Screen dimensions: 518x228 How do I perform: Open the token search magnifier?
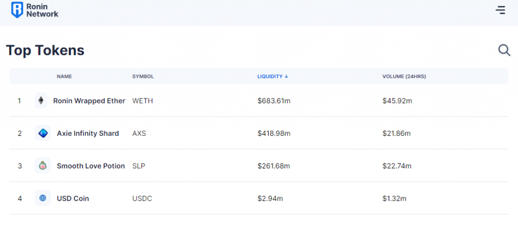pos(504,50)
